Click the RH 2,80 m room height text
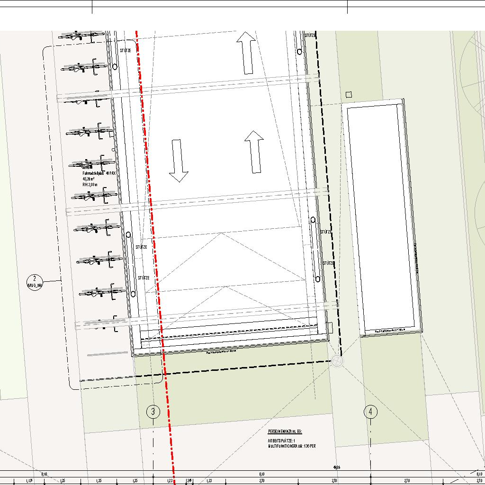Viewport: 485px width, 485px height. 90,185
